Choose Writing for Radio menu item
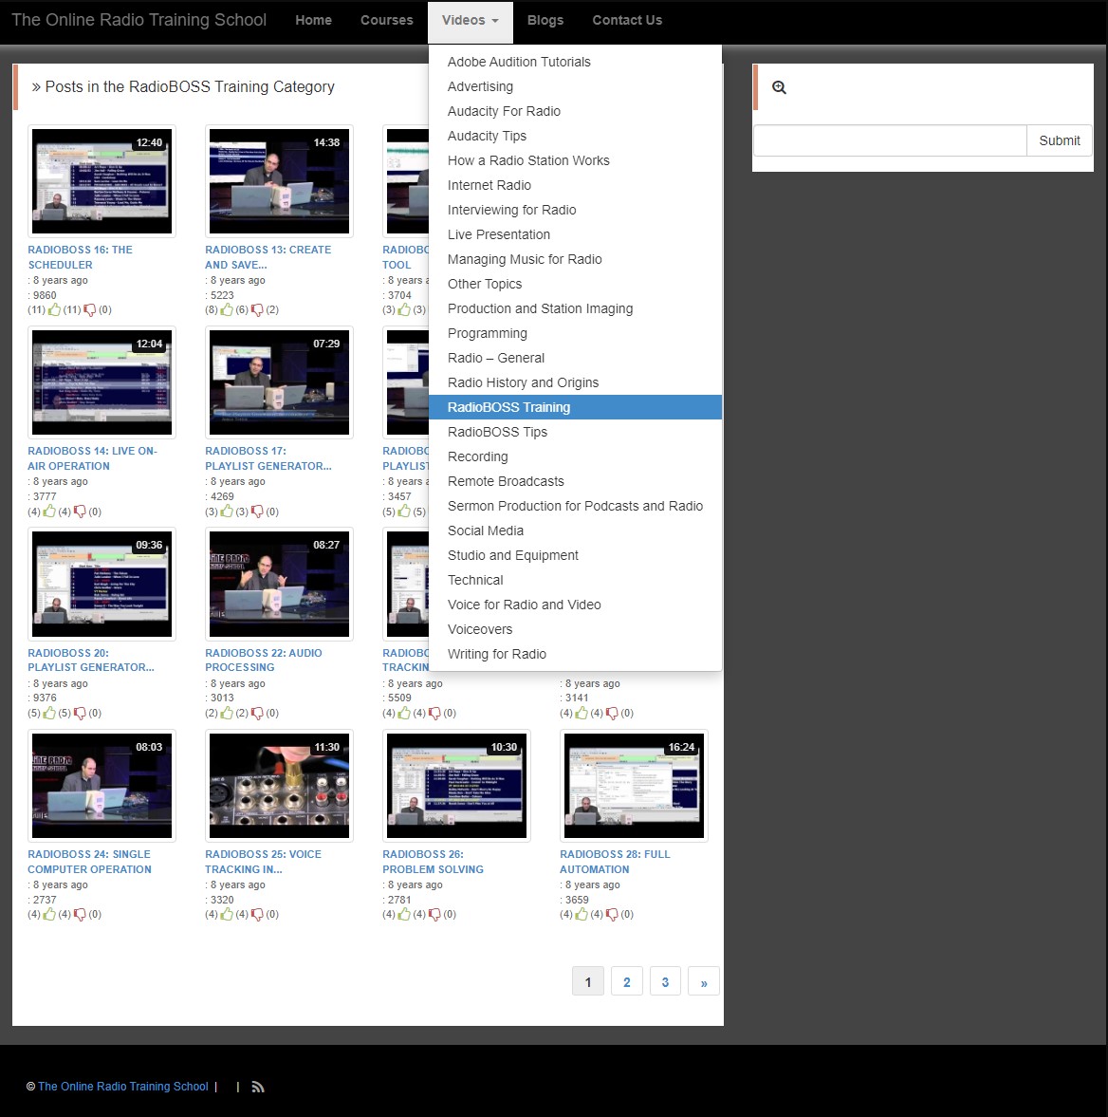The image size is (1108, 1117). (576, 655)
